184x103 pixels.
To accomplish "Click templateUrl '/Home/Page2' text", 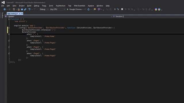I will pyautogui.click(x=43, y=49).
